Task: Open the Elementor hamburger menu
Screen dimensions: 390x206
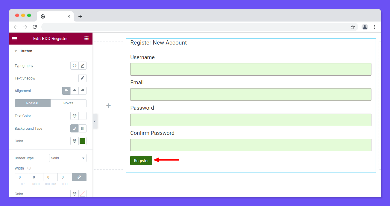Action: pos(15,38)
